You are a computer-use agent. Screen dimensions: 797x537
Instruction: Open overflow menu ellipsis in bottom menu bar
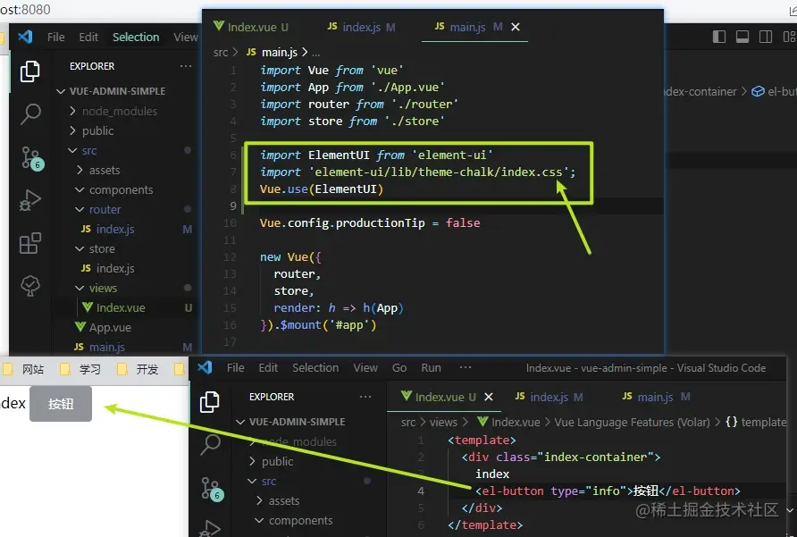click(x=466, y=367)
